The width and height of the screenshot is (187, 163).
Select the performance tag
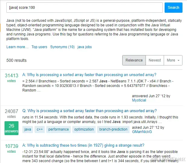tap(59, 129)
